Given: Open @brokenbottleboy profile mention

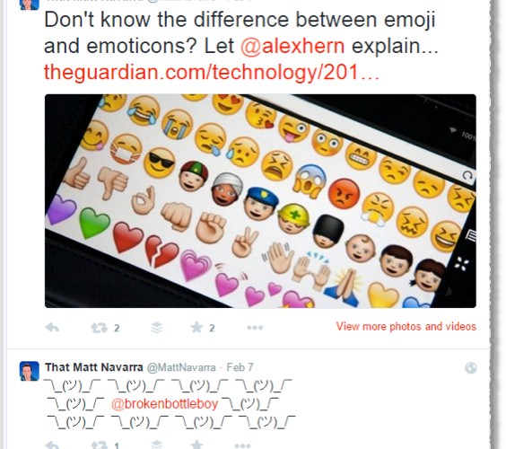Looking at the screenshot, I should [x=164, y=404].
